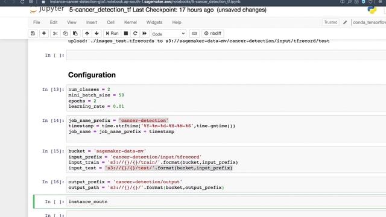
Task: Click the nbdiff button
Action: tap(213, 34)
